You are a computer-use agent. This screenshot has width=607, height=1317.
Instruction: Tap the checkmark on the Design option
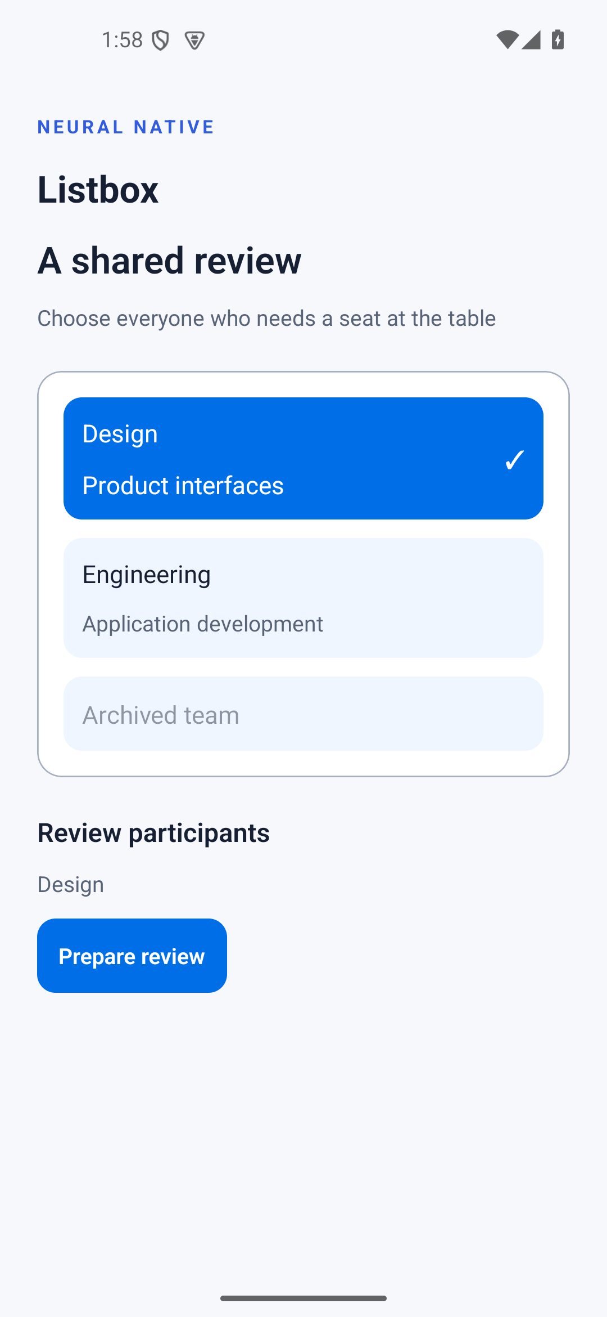pos(515,459)
